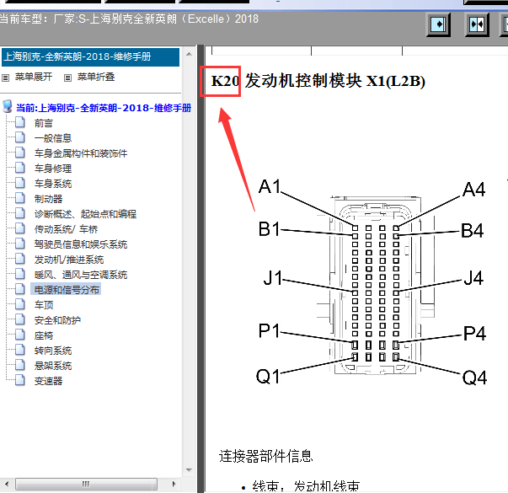Screen dimensions: 508x493
Task: Open 变速器 chapter
Action: (48, 381)
